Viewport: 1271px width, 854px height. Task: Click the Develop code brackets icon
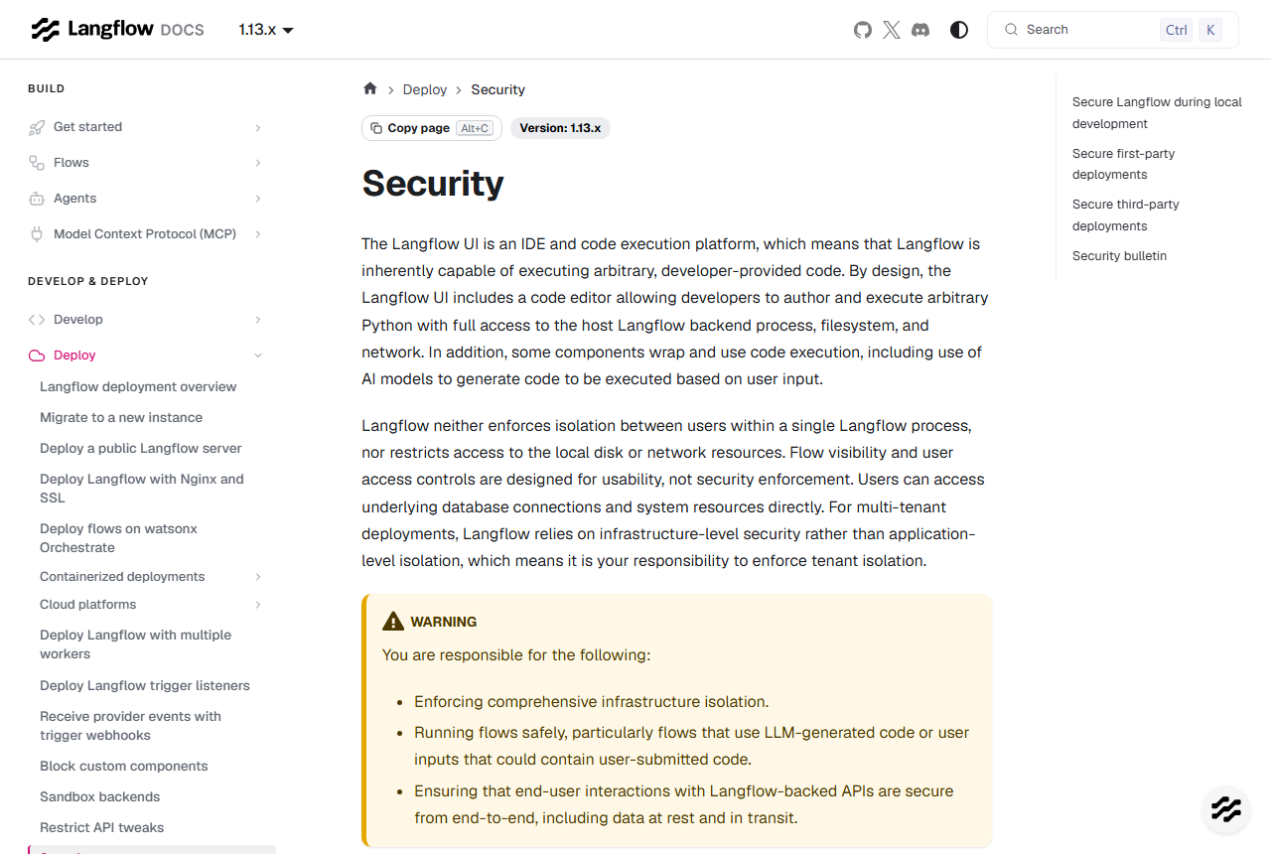pos(37,320)
